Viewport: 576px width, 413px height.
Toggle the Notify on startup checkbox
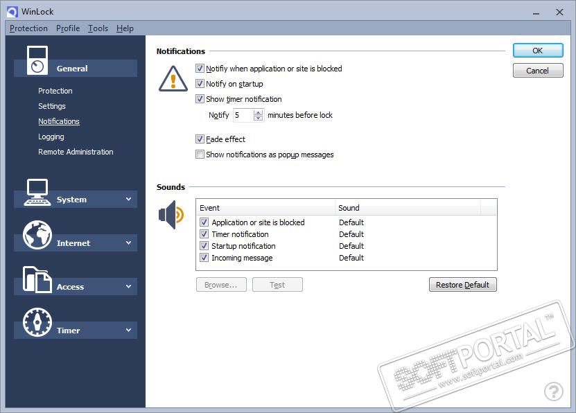(200, 84)
